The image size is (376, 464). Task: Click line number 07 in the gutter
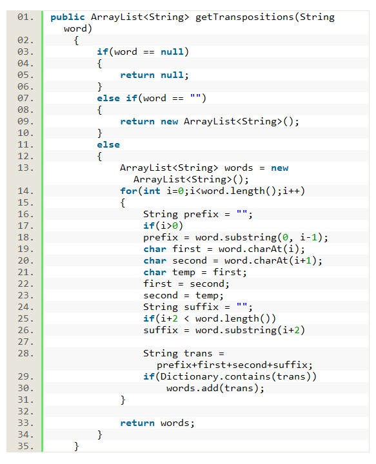(x=25, y=98)
